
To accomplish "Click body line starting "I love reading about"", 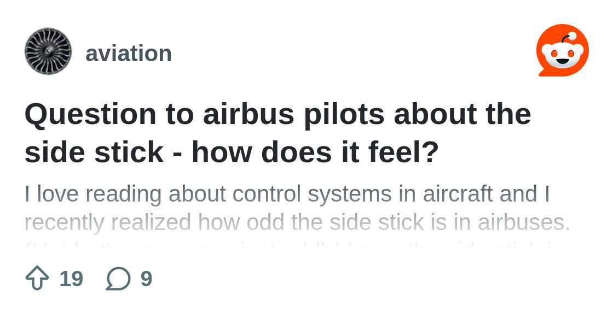I will pos(287,194).
